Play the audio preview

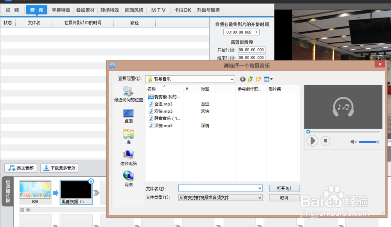312,141
